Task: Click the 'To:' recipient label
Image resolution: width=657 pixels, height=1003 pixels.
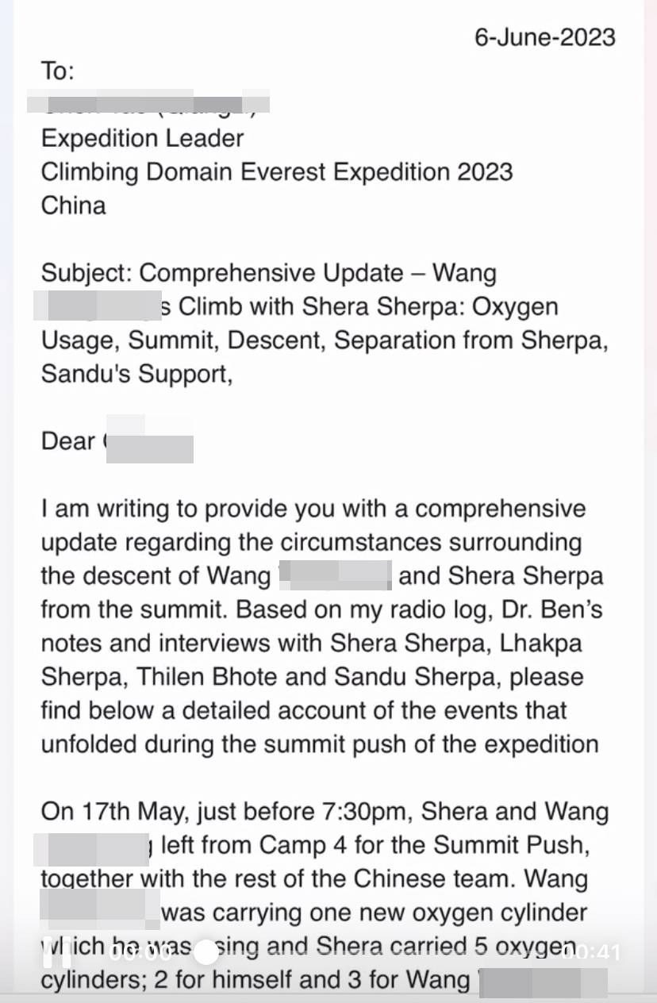Action: point(58,71)
